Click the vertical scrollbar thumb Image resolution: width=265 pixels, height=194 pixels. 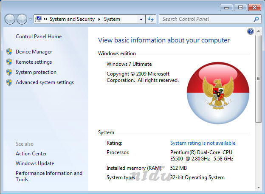[x=258, y=79]
